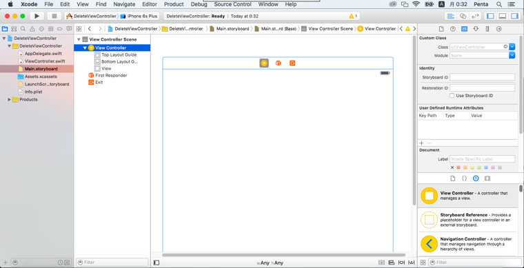This screenshot has height=268, width=524.
Task: Switch to the Assistant editor
Action: [x=463, y=16]
